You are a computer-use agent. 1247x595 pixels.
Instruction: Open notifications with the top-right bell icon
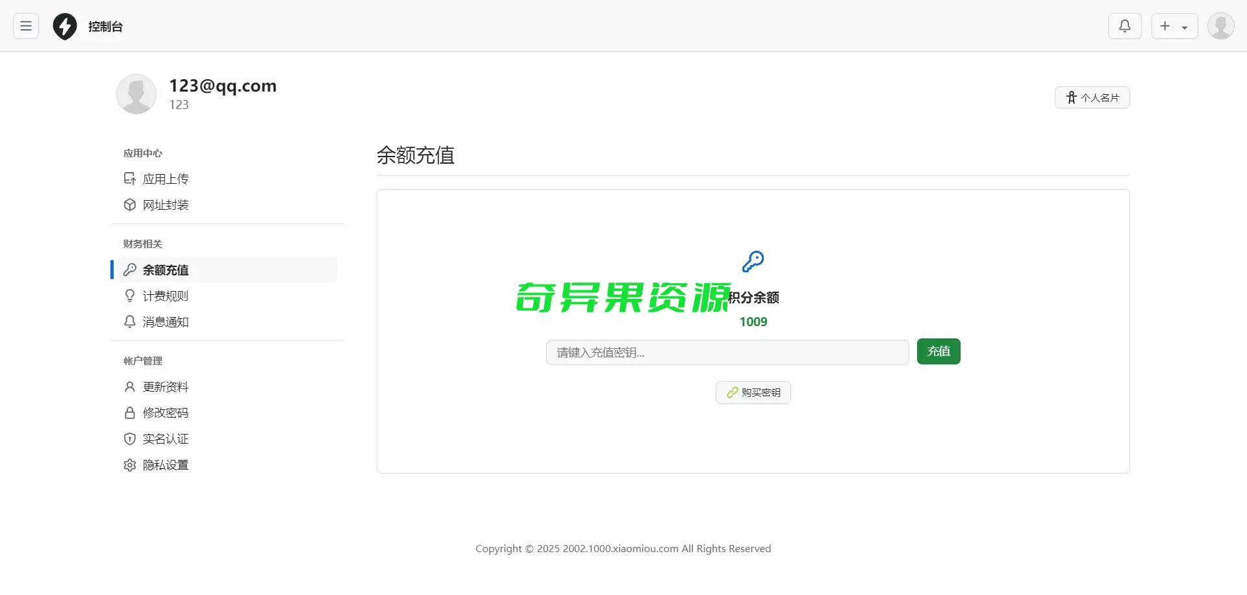point(1124,26)
